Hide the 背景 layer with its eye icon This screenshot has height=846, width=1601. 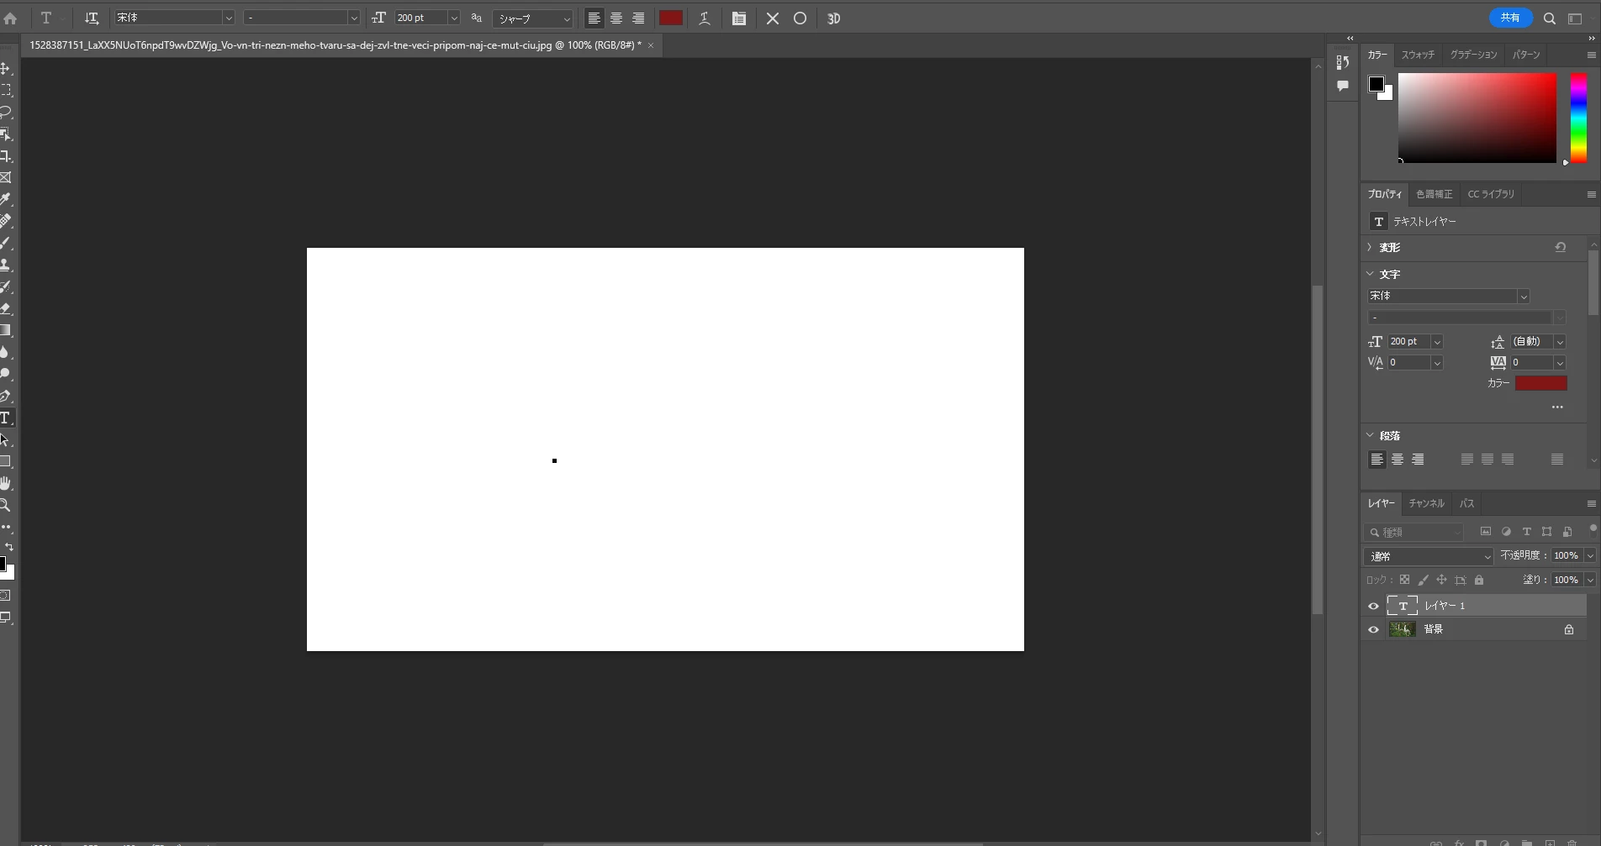click(x=1373, y=629)
